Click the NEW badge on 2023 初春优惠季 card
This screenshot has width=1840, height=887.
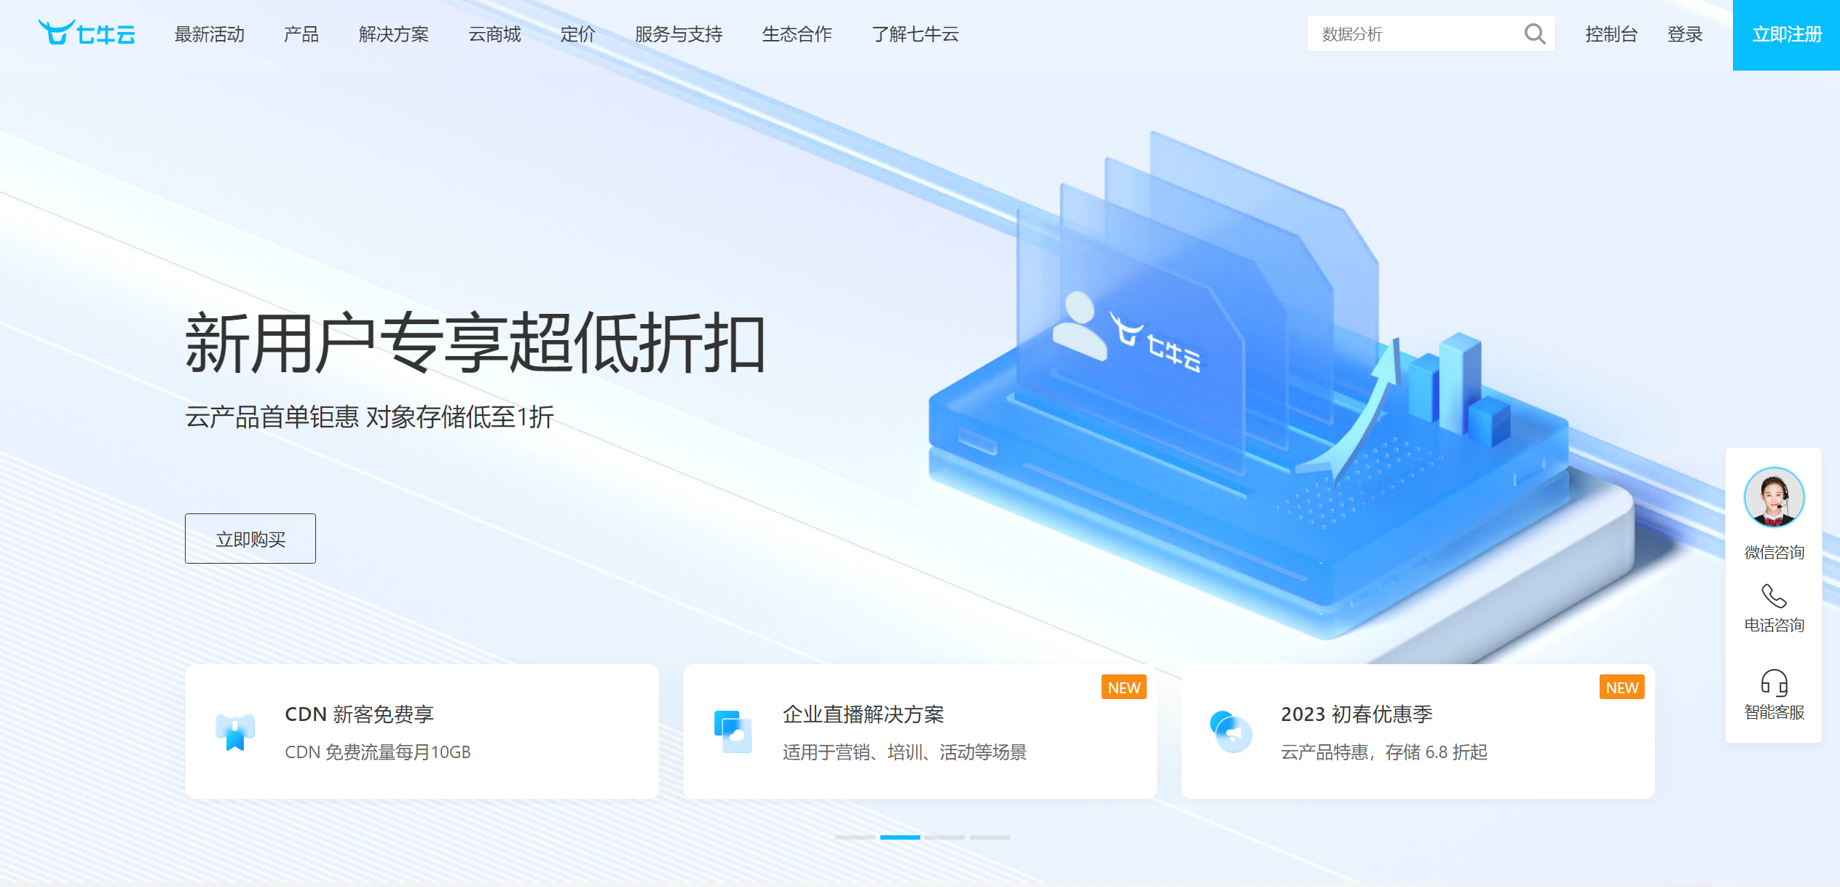coord(1622,687)
